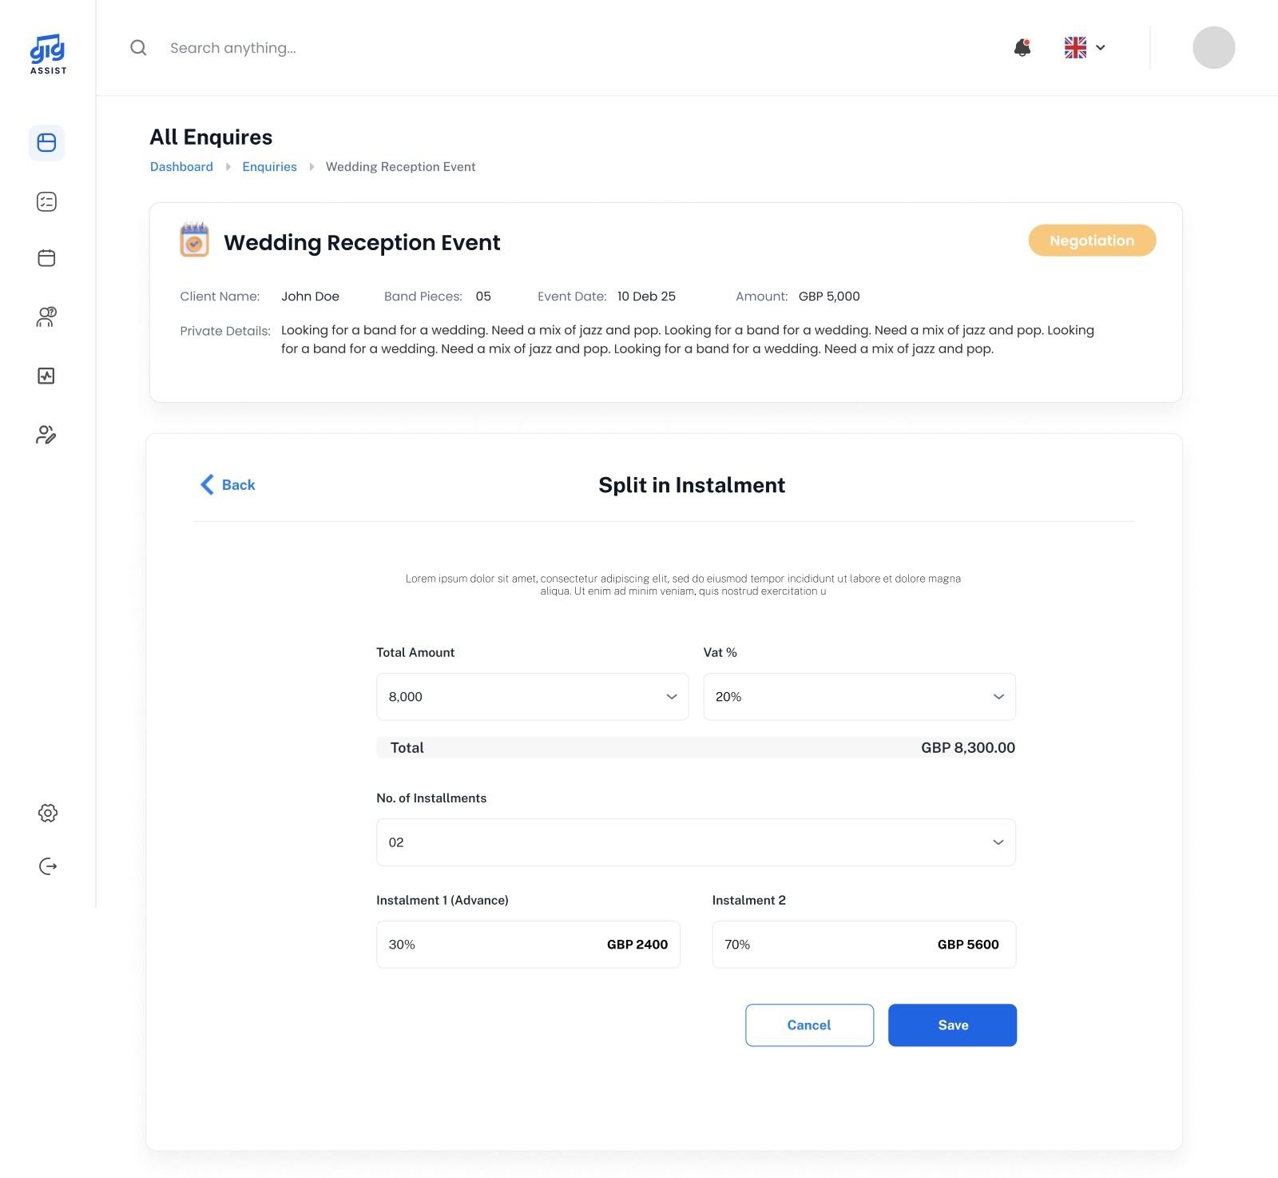Click the GBP 2400 instalment amount
Screen dimensions: 1278x1178
(x=637, y=945)
